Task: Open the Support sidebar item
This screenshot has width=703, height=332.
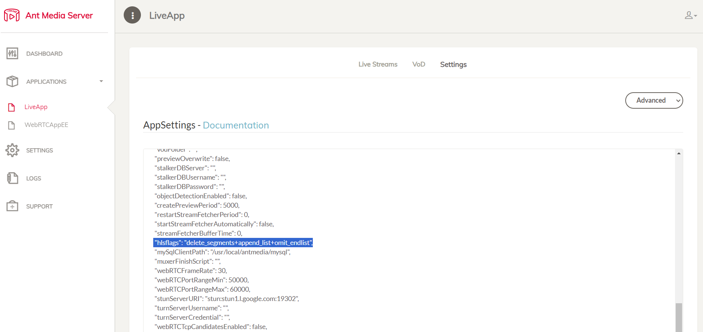Action: [x=39, y=207]
